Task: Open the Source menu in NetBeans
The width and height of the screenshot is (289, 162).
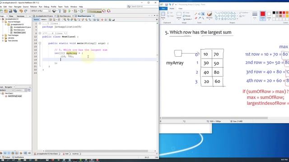Action: [x=26, y=7]
